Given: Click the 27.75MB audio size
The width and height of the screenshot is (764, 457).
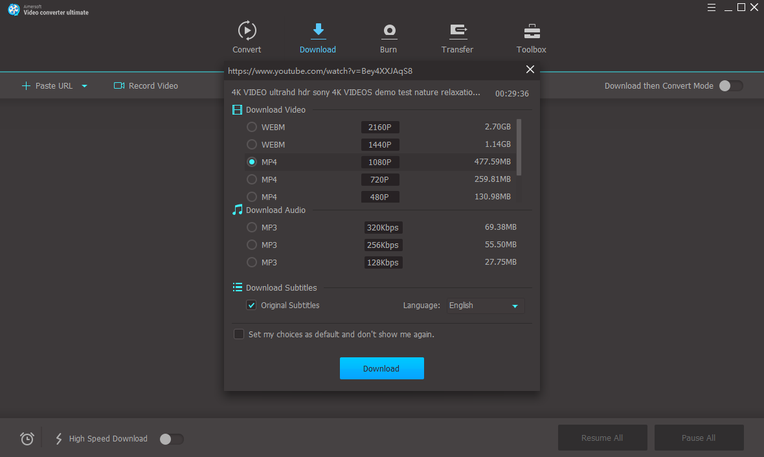Looking at the screenshot, I should pos(500,262).
